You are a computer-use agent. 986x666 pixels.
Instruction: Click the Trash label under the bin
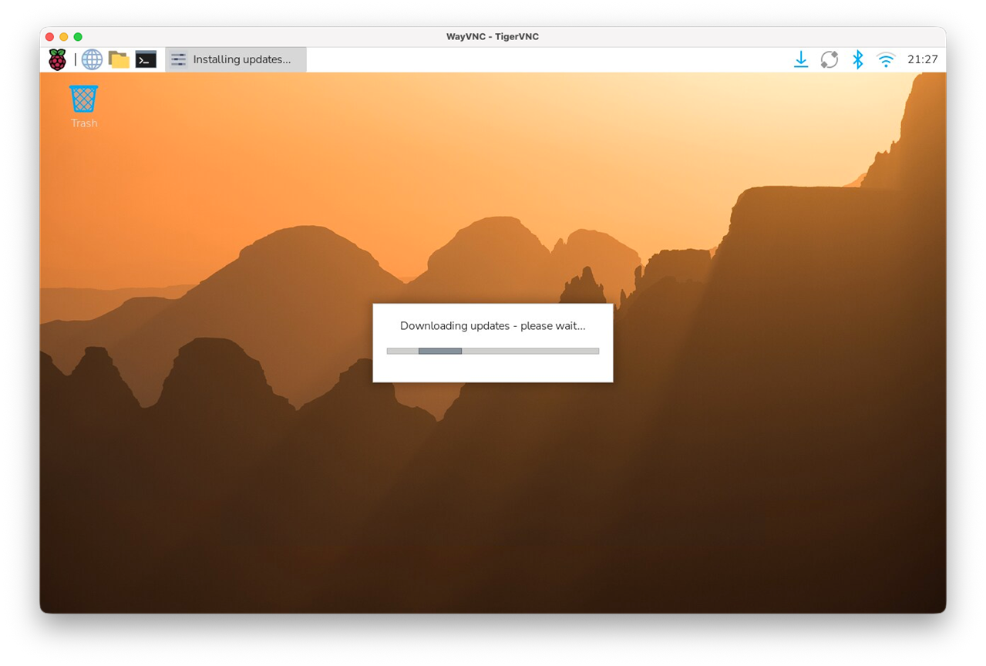(84, 123)
